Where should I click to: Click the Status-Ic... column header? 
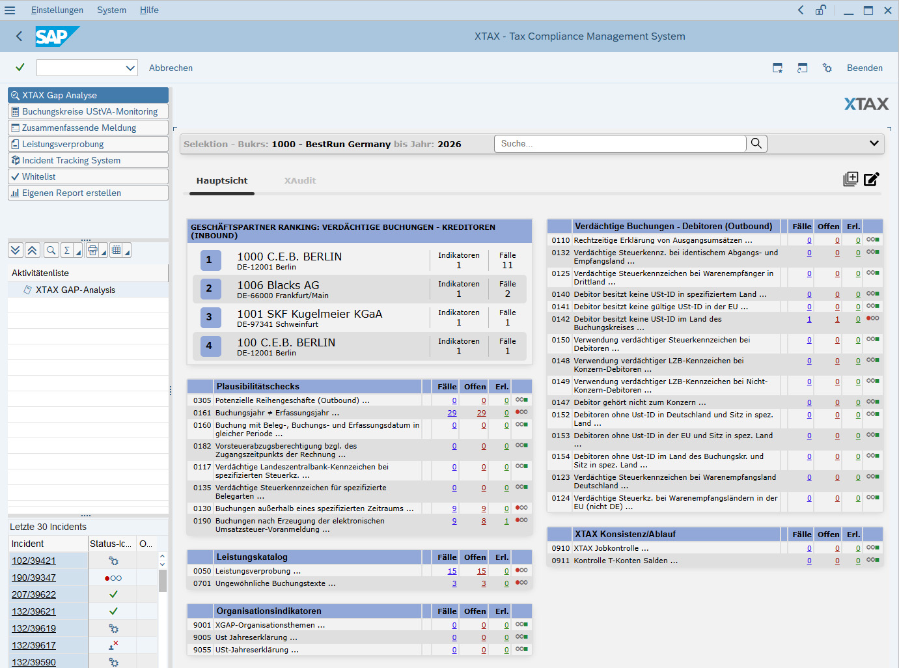click(112, 544)
